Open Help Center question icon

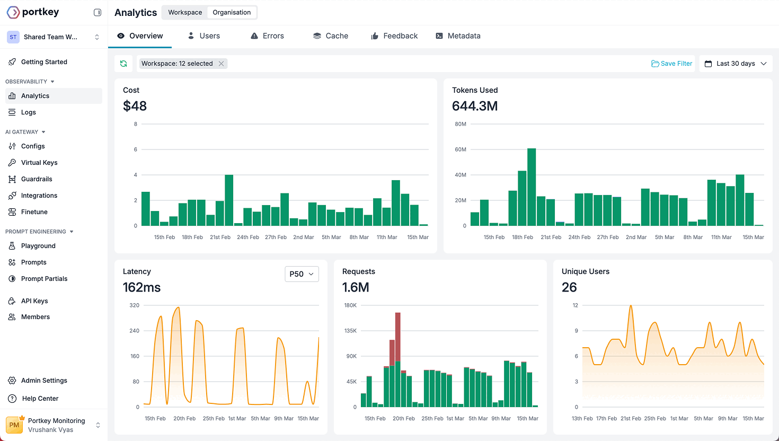pos(12,399)
